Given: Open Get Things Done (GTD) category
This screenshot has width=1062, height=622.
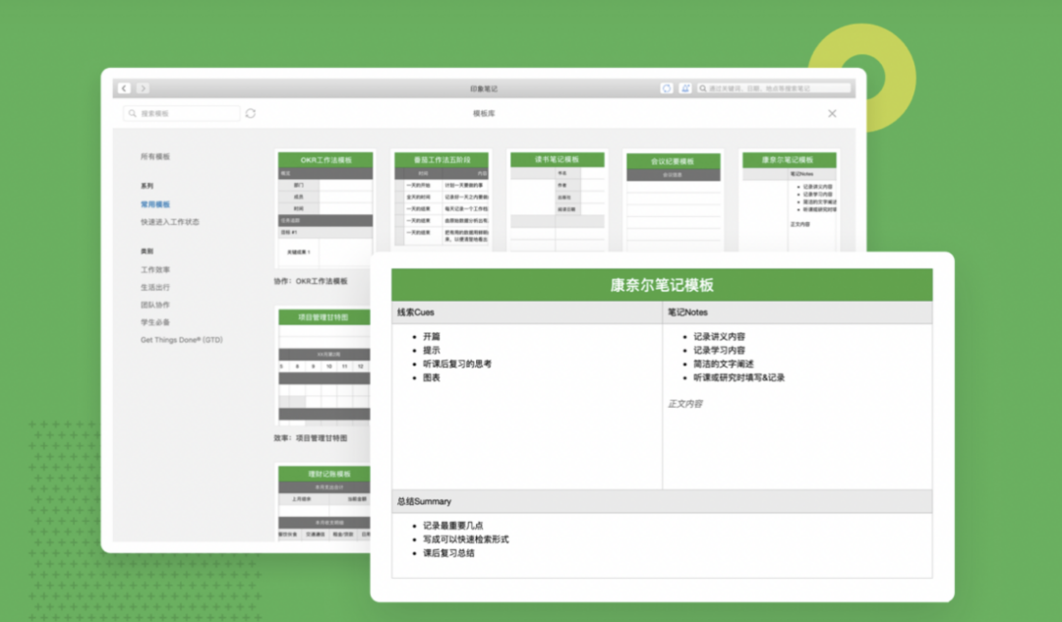Looking at the screenshot, I should coord(182,340).
